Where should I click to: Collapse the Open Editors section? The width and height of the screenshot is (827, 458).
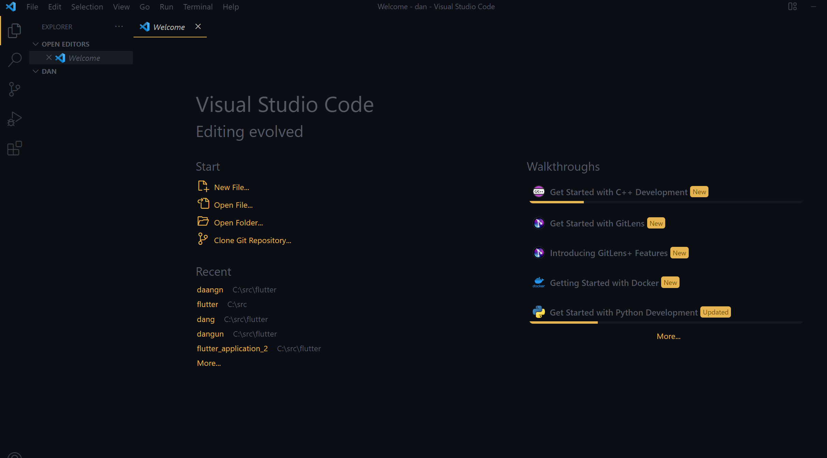pyautogui.click(x=35, y=44)
